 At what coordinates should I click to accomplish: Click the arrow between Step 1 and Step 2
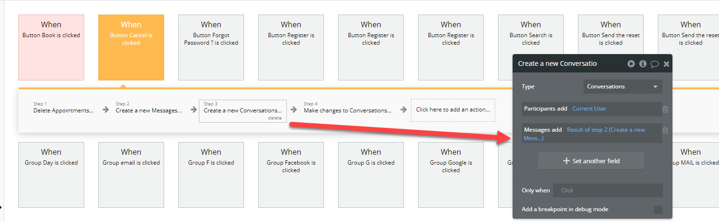pyautogui.click(x=106, y=110)
